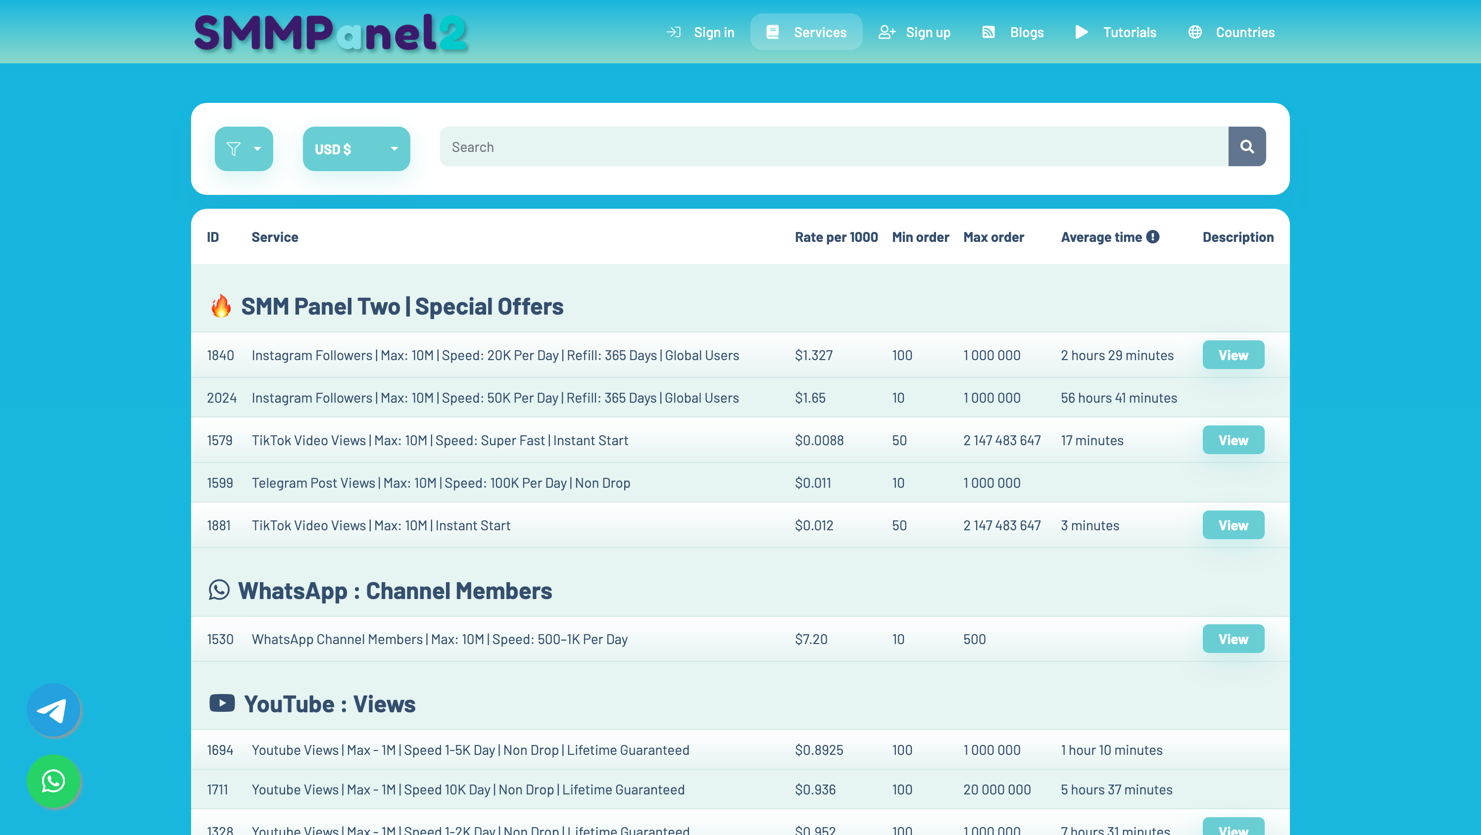The width and height of the screenshot is (1481, 835).
Task: Click the Average time info icon
Action: tap(1152, 237)
